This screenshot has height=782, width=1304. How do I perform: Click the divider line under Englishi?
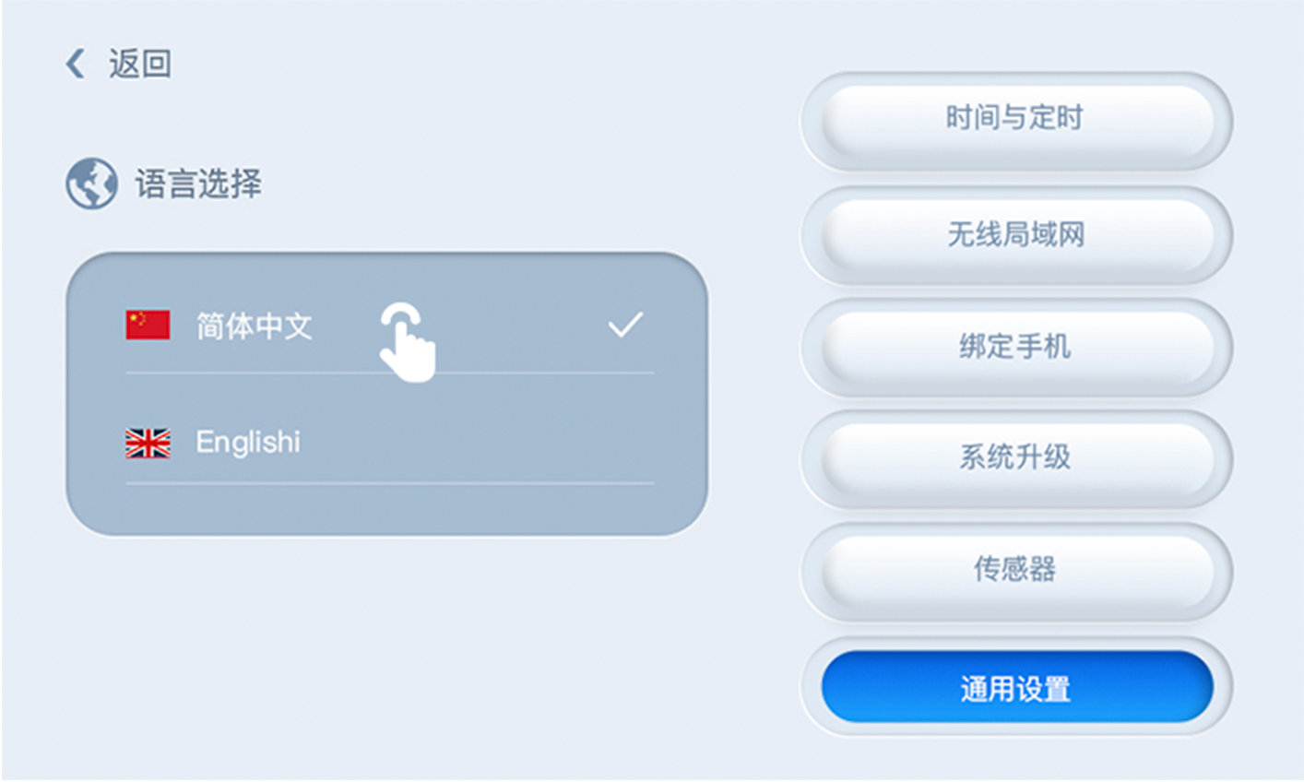[x=390, y=482]
